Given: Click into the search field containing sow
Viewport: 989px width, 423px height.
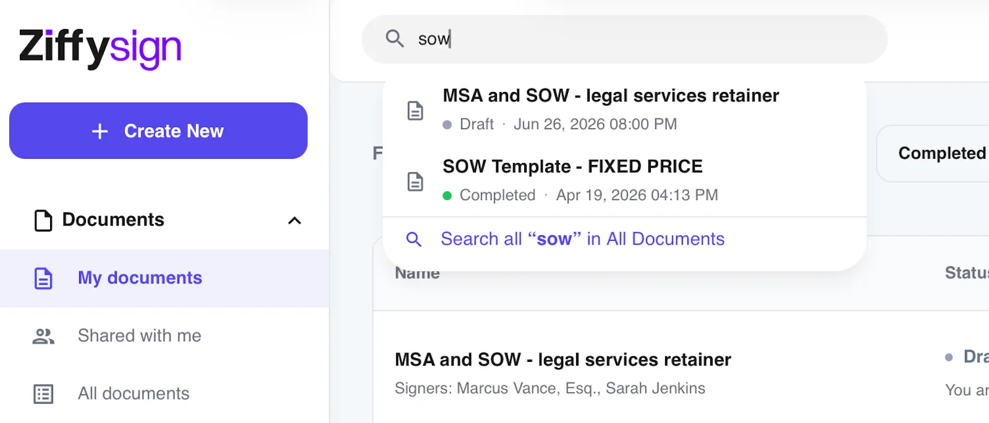Looking at the screenshot, I should [624, 40].
